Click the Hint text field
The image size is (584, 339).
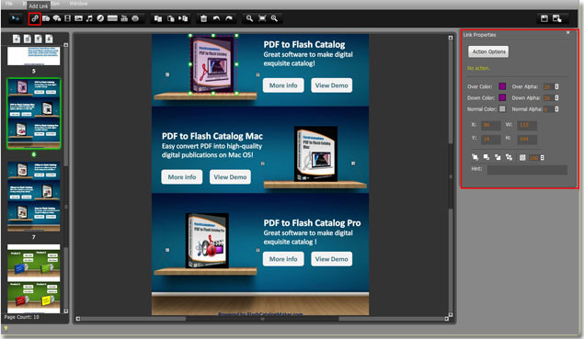click(527, 170)
